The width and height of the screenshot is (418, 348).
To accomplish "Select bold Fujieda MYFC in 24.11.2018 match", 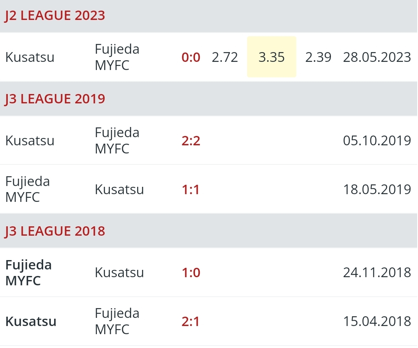I will (x=28, y=273).
